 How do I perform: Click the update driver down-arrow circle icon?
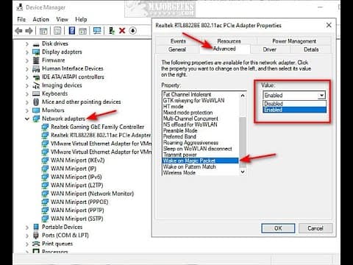(133, 31)
